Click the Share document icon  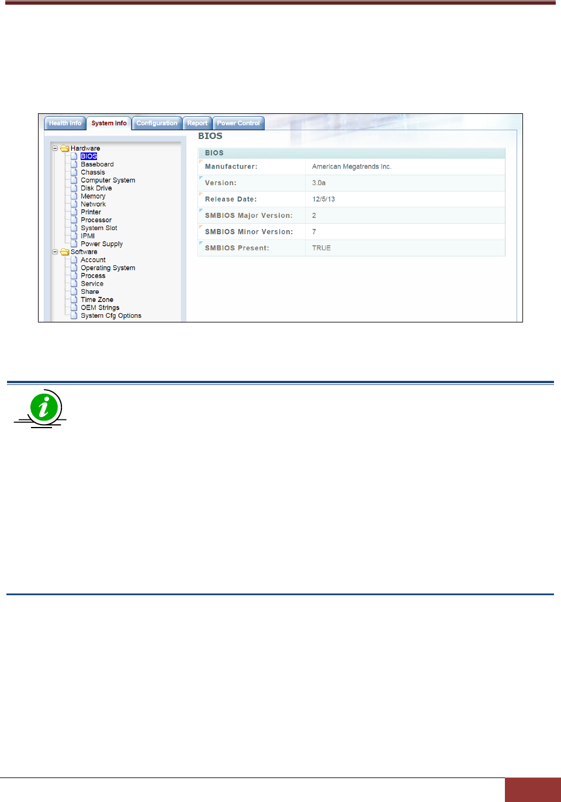74,291
